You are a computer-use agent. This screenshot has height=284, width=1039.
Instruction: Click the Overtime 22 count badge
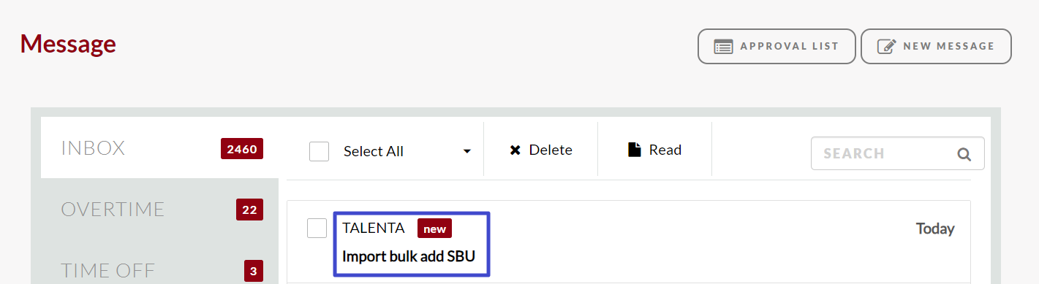[249, 210]
